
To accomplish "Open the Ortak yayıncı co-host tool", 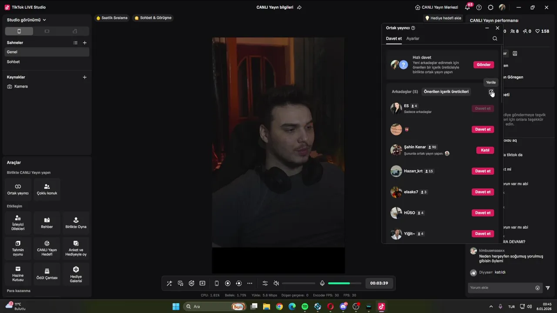I will click(18, 189).
